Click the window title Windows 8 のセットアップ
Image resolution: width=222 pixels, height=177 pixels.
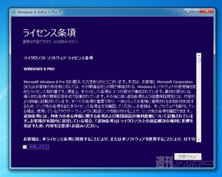pos(39,12)
